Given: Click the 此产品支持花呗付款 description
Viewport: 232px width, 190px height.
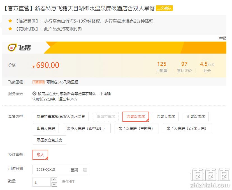Looking at the screenshot, I should [63, 29].
